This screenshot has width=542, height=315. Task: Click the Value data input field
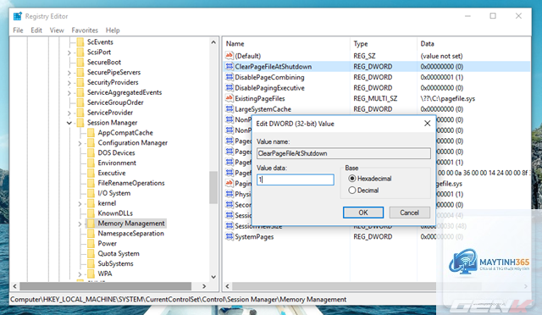(x=296, y=180)
